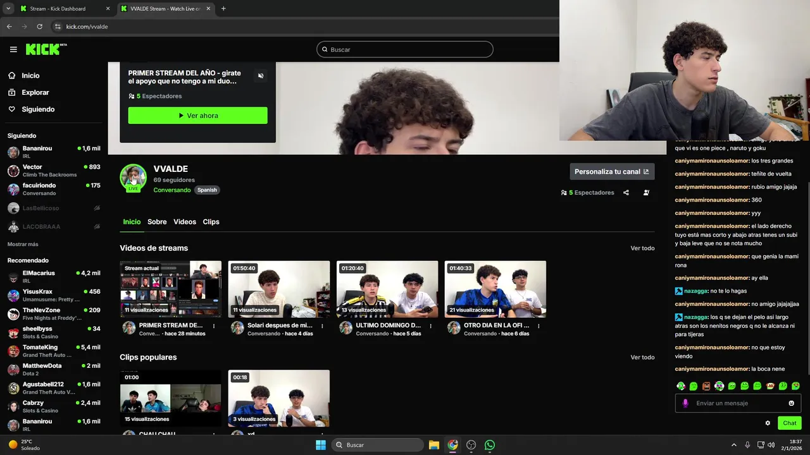Open browser tab search dropdown
The image size is (810, 455).
[x=8, y=9]
